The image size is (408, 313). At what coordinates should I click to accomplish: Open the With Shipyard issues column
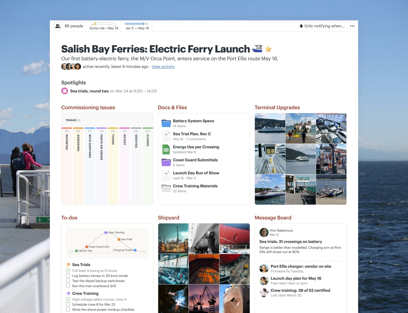pyautogui.click(x=90, y=166)
